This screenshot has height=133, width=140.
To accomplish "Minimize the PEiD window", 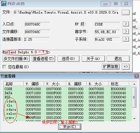I will (x=105, y=4).
